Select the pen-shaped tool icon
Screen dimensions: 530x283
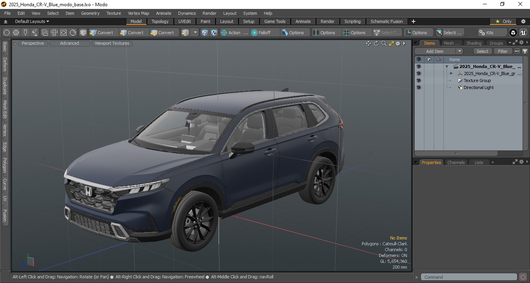(x=25, y=33)
